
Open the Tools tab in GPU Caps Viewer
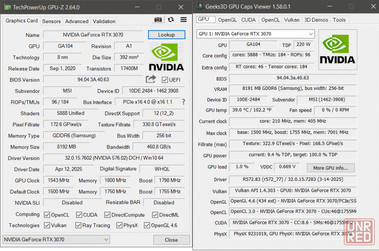click(x=339, y=20)
